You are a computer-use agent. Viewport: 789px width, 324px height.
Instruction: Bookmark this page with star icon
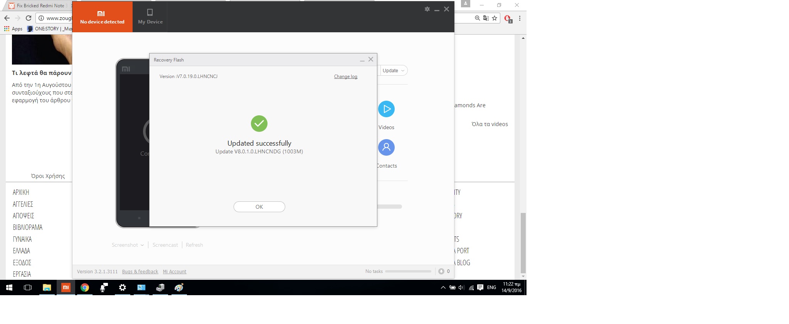tap(495, 18)
